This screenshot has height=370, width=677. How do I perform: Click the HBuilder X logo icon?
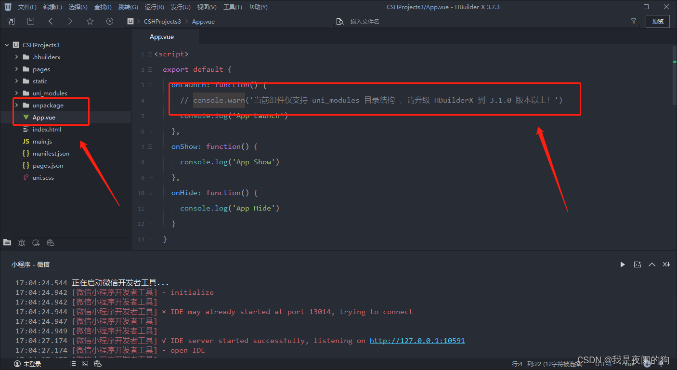pyautogui.click(x=8, y=7)
